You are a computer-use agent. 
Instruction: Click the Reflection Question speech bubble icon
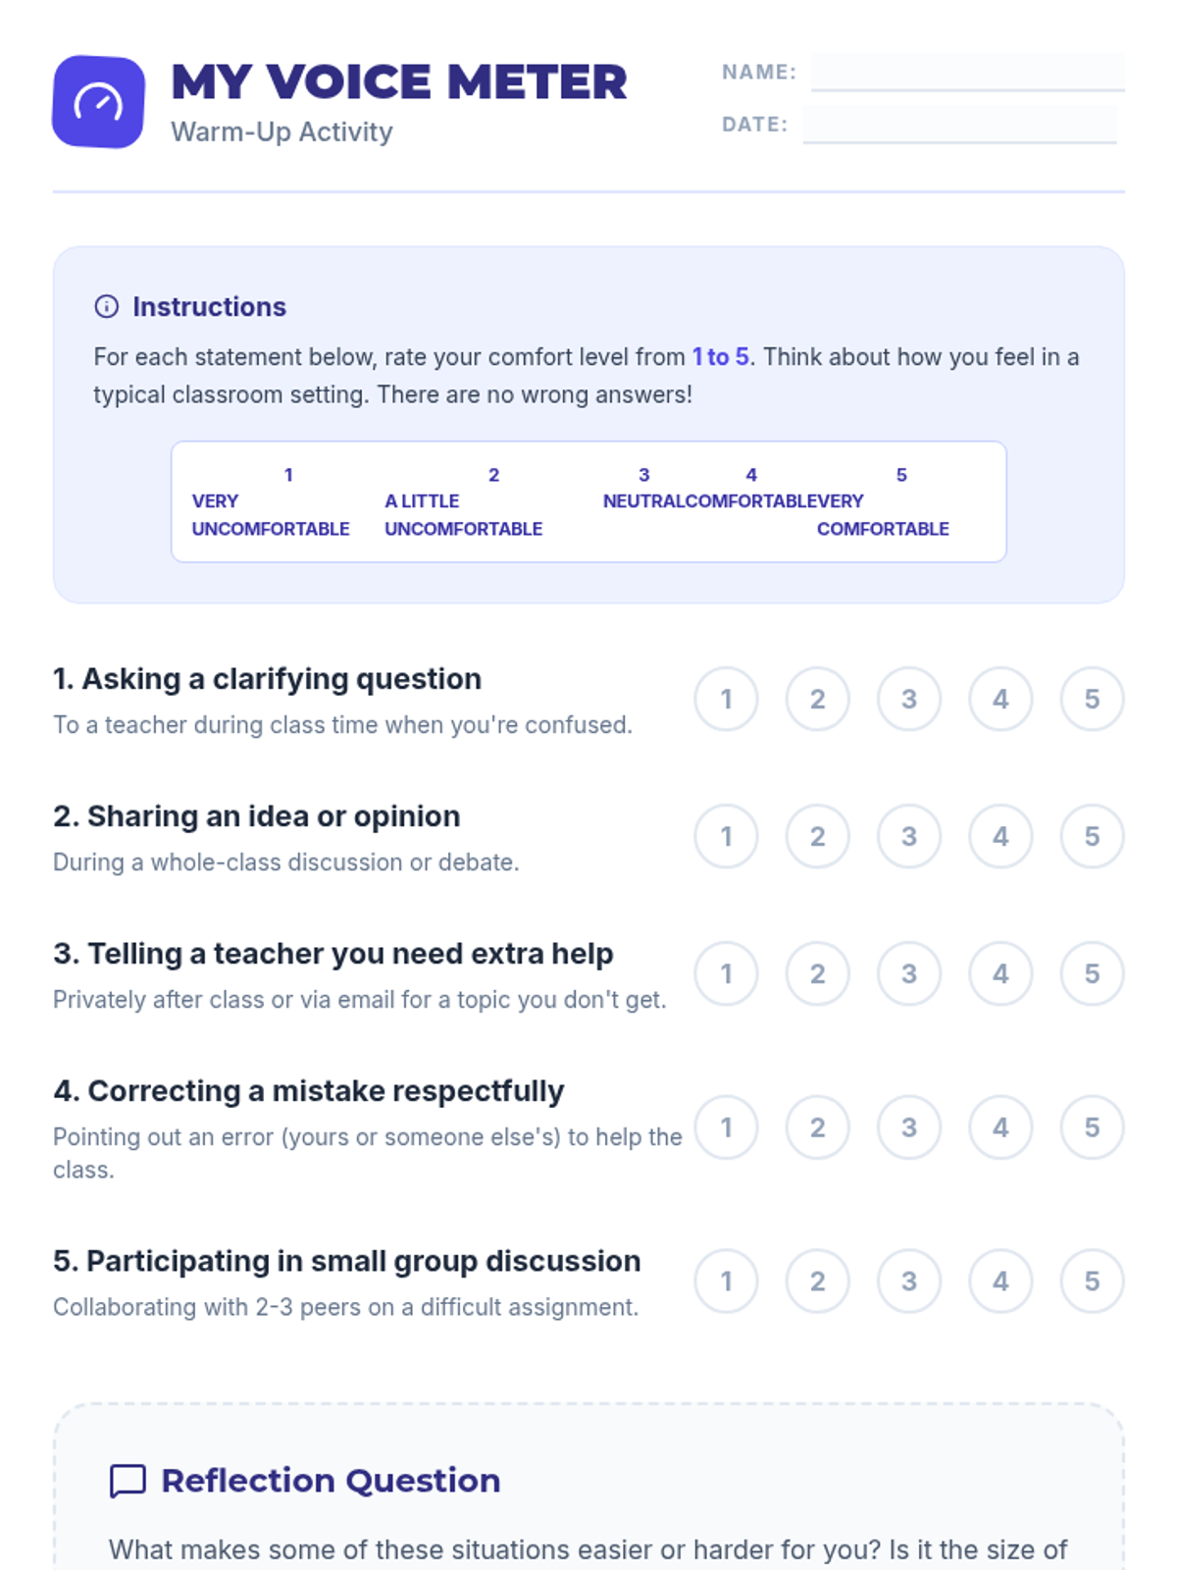pos(128,1481)
